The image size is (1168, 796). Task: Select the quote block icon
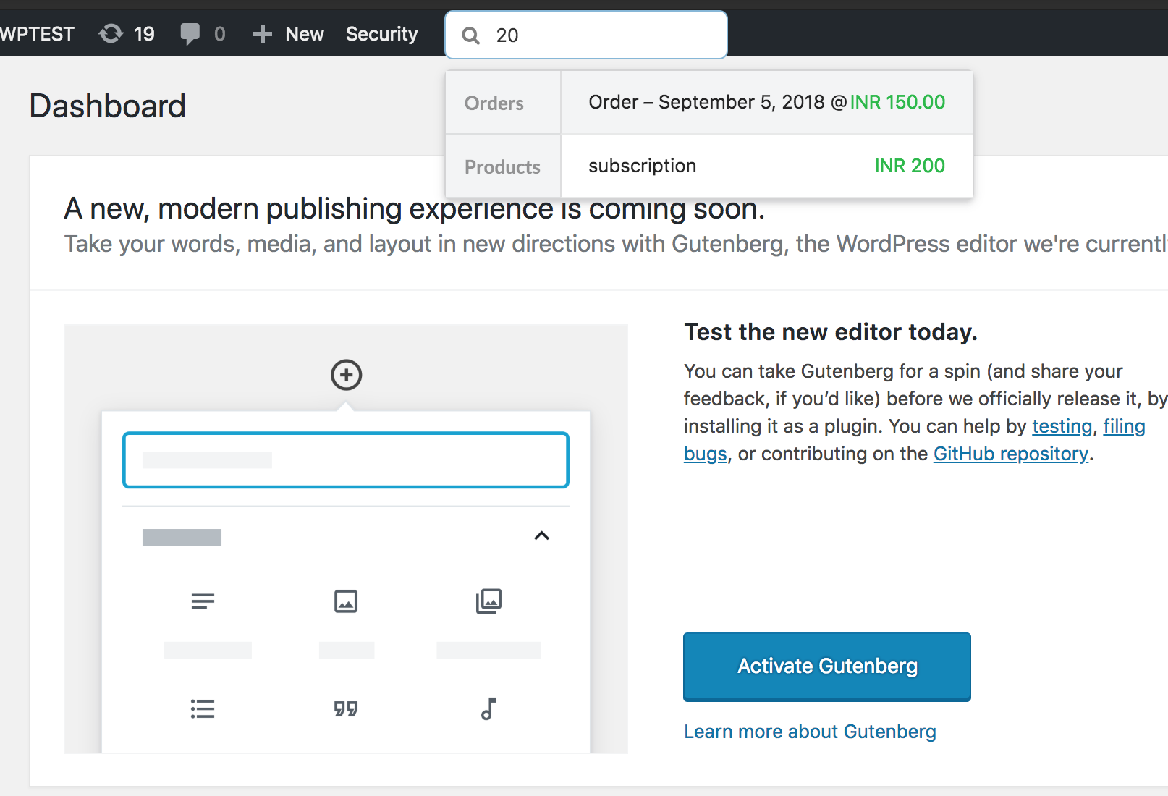pyautogui.click(x=346, y=708)
